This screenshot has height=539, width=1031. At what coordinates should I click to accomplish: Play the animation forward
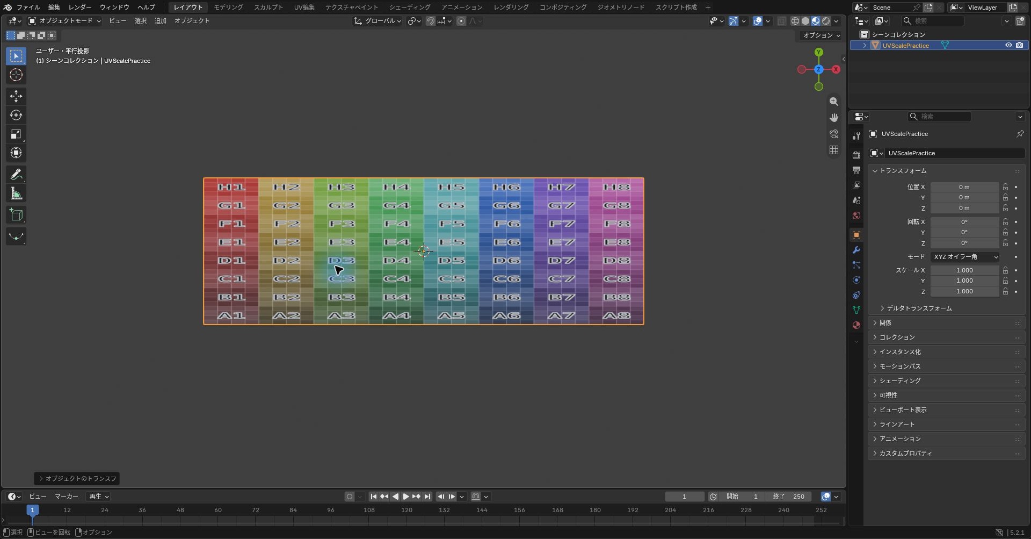[x=406, y=497]
